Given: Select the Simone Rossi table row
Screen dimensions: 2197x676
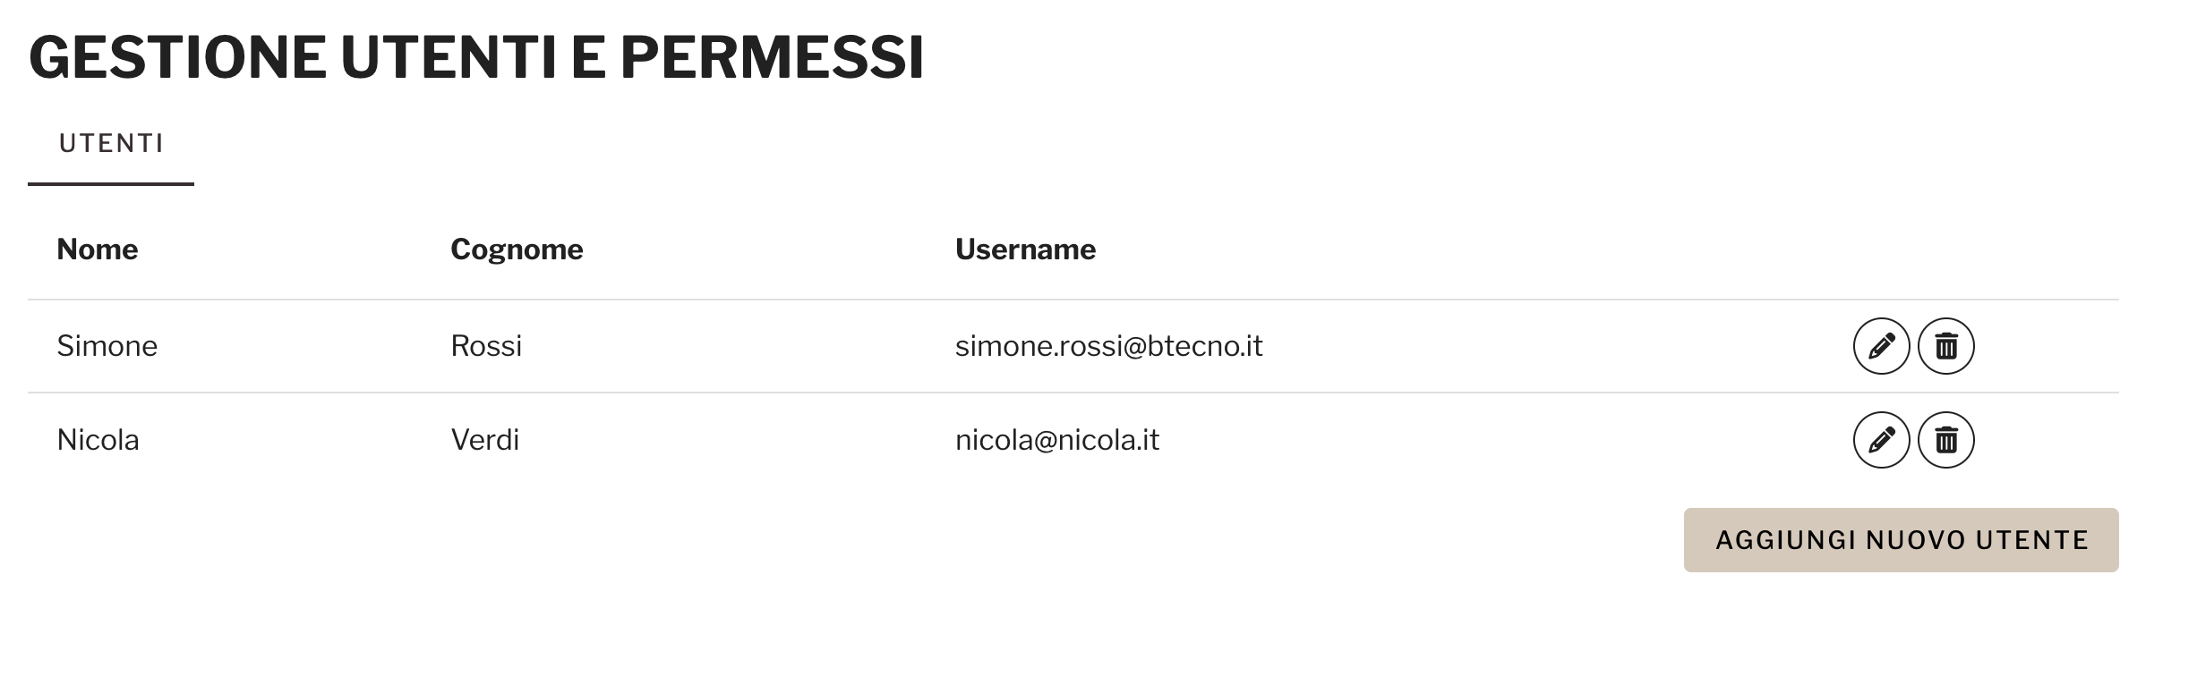Looking at the screenshot, I should [1073, 346].
